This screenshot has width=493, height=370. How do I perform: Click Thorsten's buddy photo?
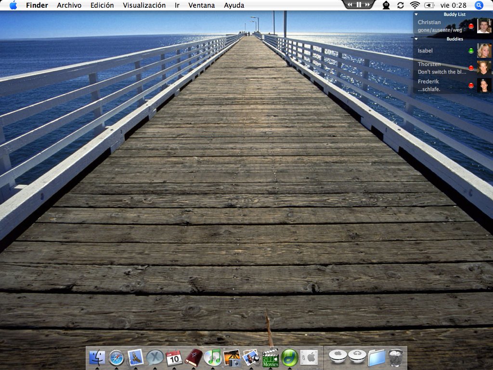(x=484, y=67)
